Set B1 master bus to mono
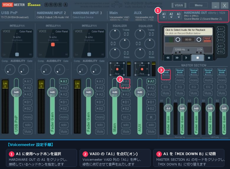 coord(208,80)
